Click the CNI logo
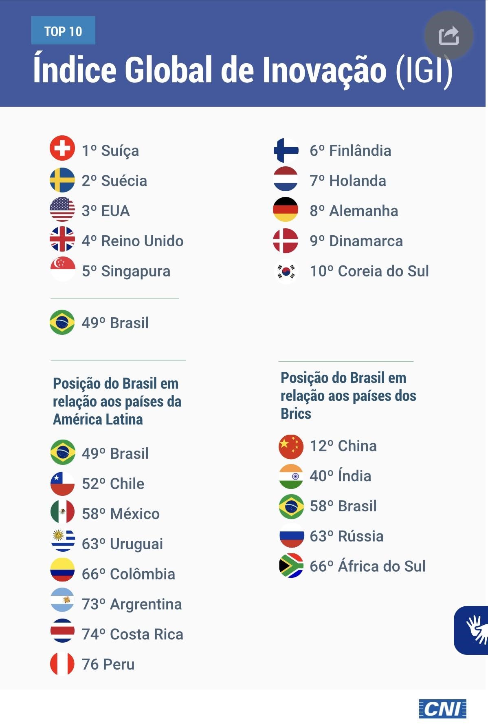Image resolution: width=488 pixels, height=725 pixels. 442,709
